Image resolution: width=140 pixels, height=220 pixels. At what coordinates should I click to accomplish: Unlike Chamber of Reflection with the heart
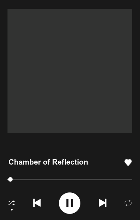point(128,163)
